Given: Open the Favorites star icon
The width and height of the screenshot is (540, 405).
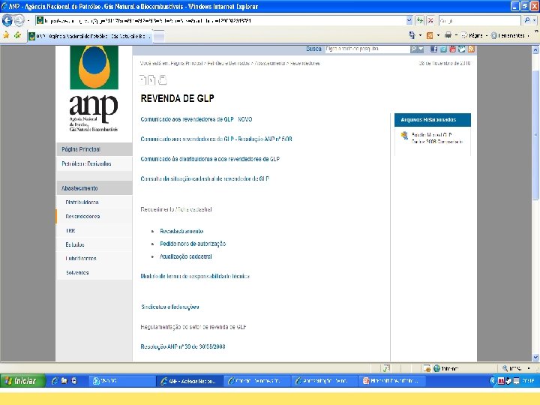Looking at the screenshot, I should (x=6, y=35).
